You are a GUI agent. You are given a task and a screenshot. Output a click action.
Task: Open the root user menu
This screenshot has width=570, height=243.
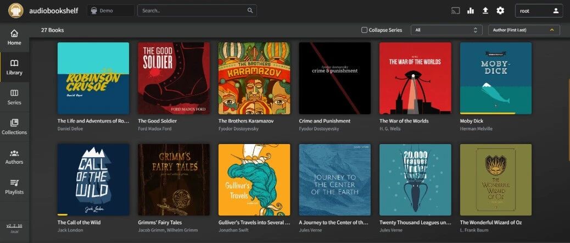point(539,10)
